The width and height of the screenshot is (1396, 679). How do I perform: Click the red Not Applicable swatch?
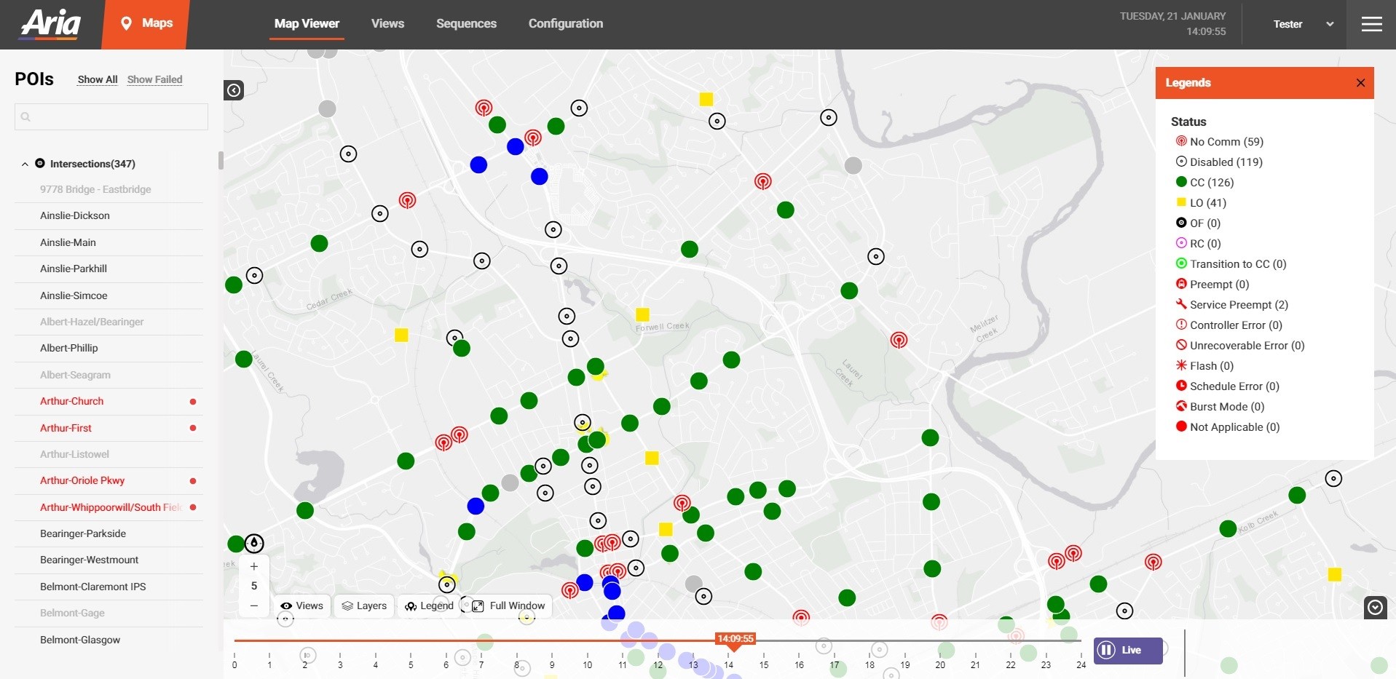point(1181,426)
